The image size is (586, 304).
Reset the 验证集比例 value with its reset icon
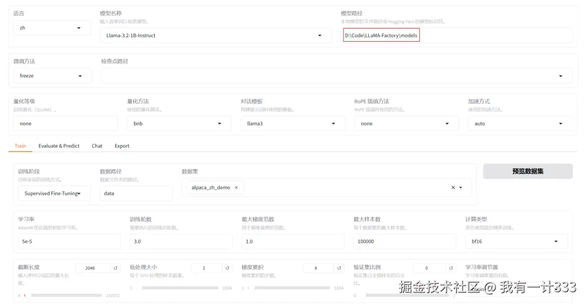451,268
